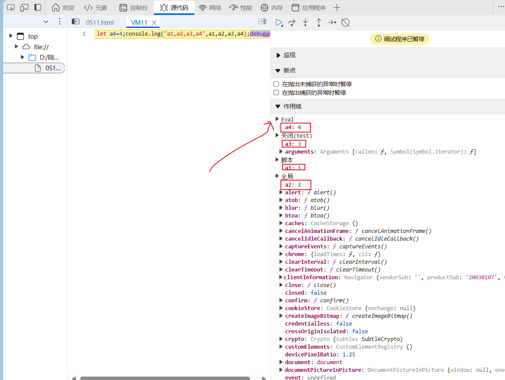Click the a3: 3 scope variable
This screenshot has height=380, width=505.
click(x=293, y=144)
